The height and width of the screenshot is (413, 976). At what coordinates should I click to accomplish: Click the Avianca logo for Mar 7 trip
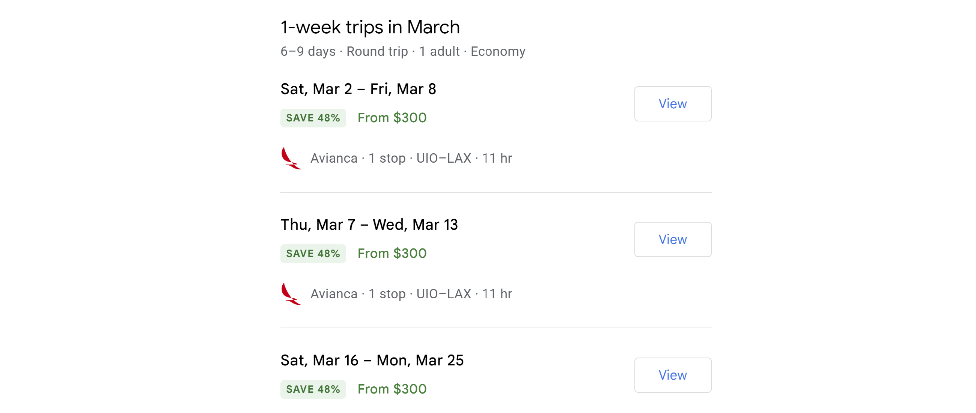[291, 294]
